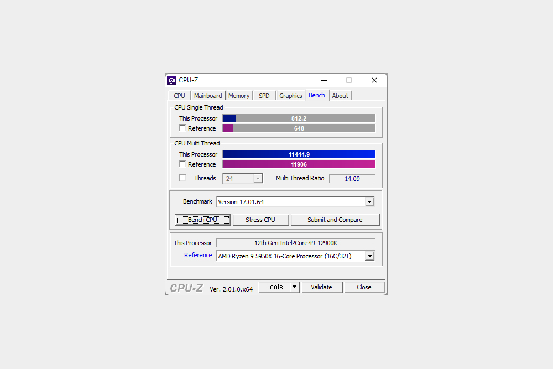Click single thread Reference bar showing 648
553x369 pixels.
click(x=299, y=128)
